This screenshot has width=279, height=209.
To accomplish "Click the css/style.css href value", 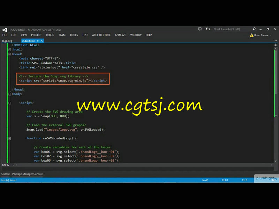I will [x=85, y=67].
